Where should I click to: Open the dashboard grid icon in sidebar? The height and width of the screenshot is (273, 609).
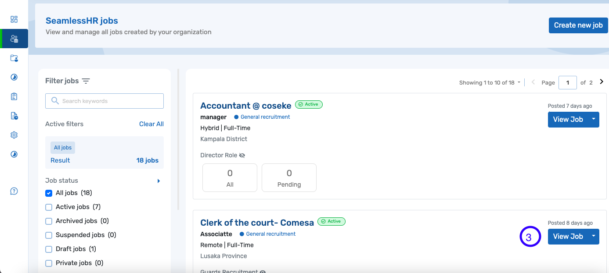pos(14,19)
